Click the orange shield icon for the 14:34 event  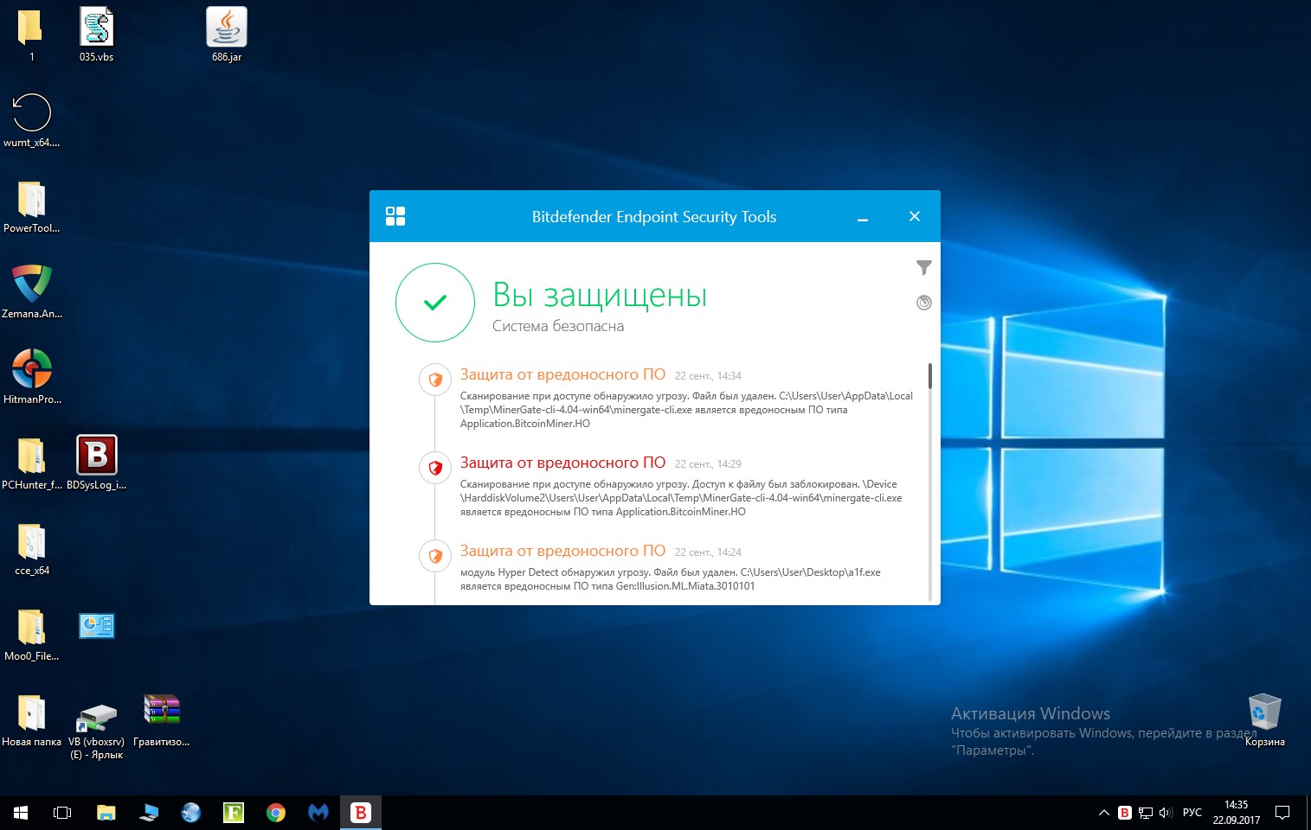click(435, 380)
